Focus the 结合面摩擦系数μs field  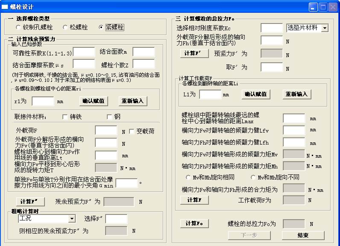click(x=84, y=64)
